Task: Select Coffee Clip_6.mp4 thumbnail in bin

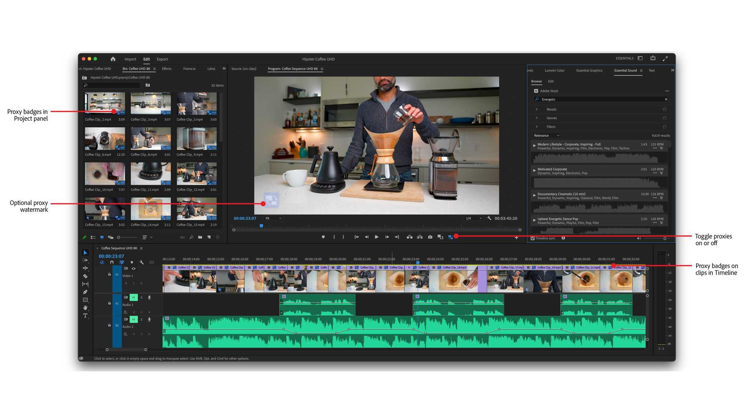Action: (105, 139)
